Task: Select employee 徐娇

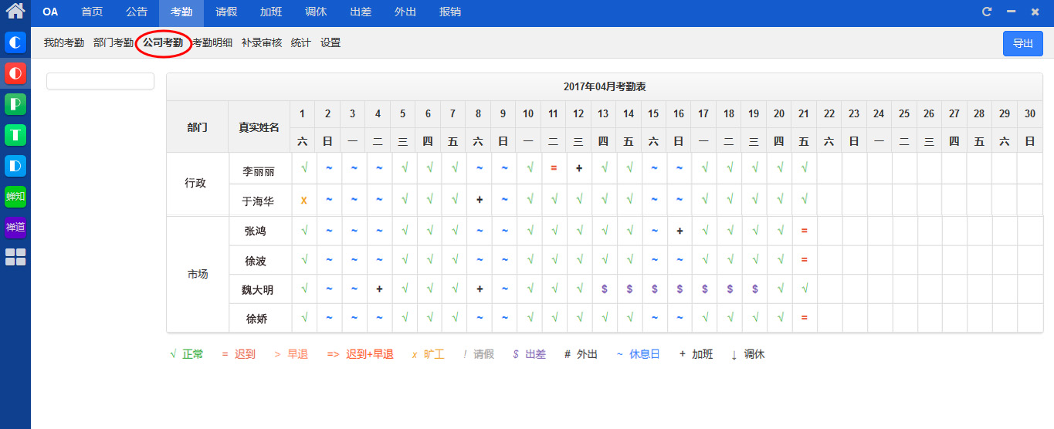Action: coord(256,319)
